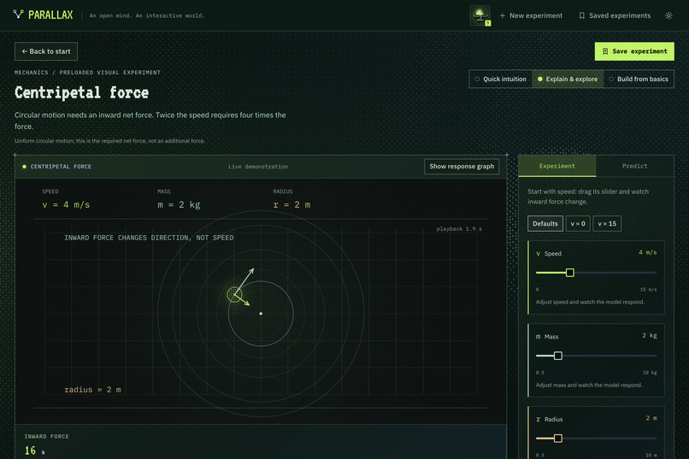Image resolution: width=689 pixels, height=459 pixels.
Task: Click the Speed slider's '4 m/s' value
Action: point(647,252)
